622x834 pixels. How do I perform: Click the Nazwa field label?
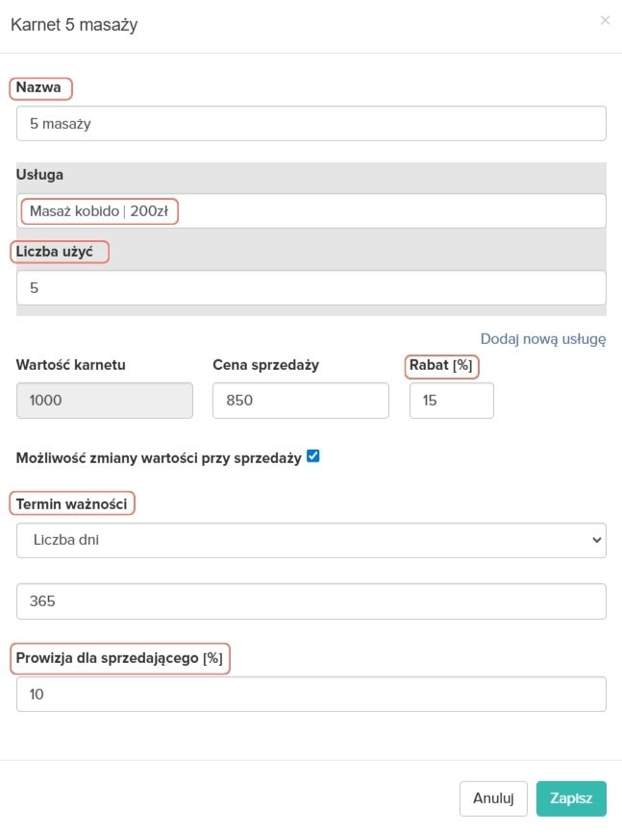click(x=39, y=88)
